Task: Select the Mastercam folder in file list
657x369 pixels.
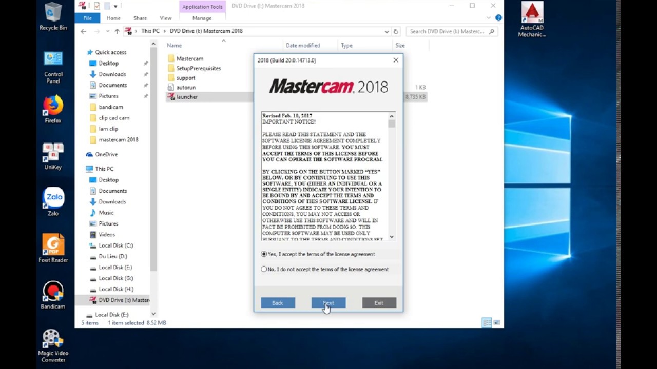Action: 185,58
